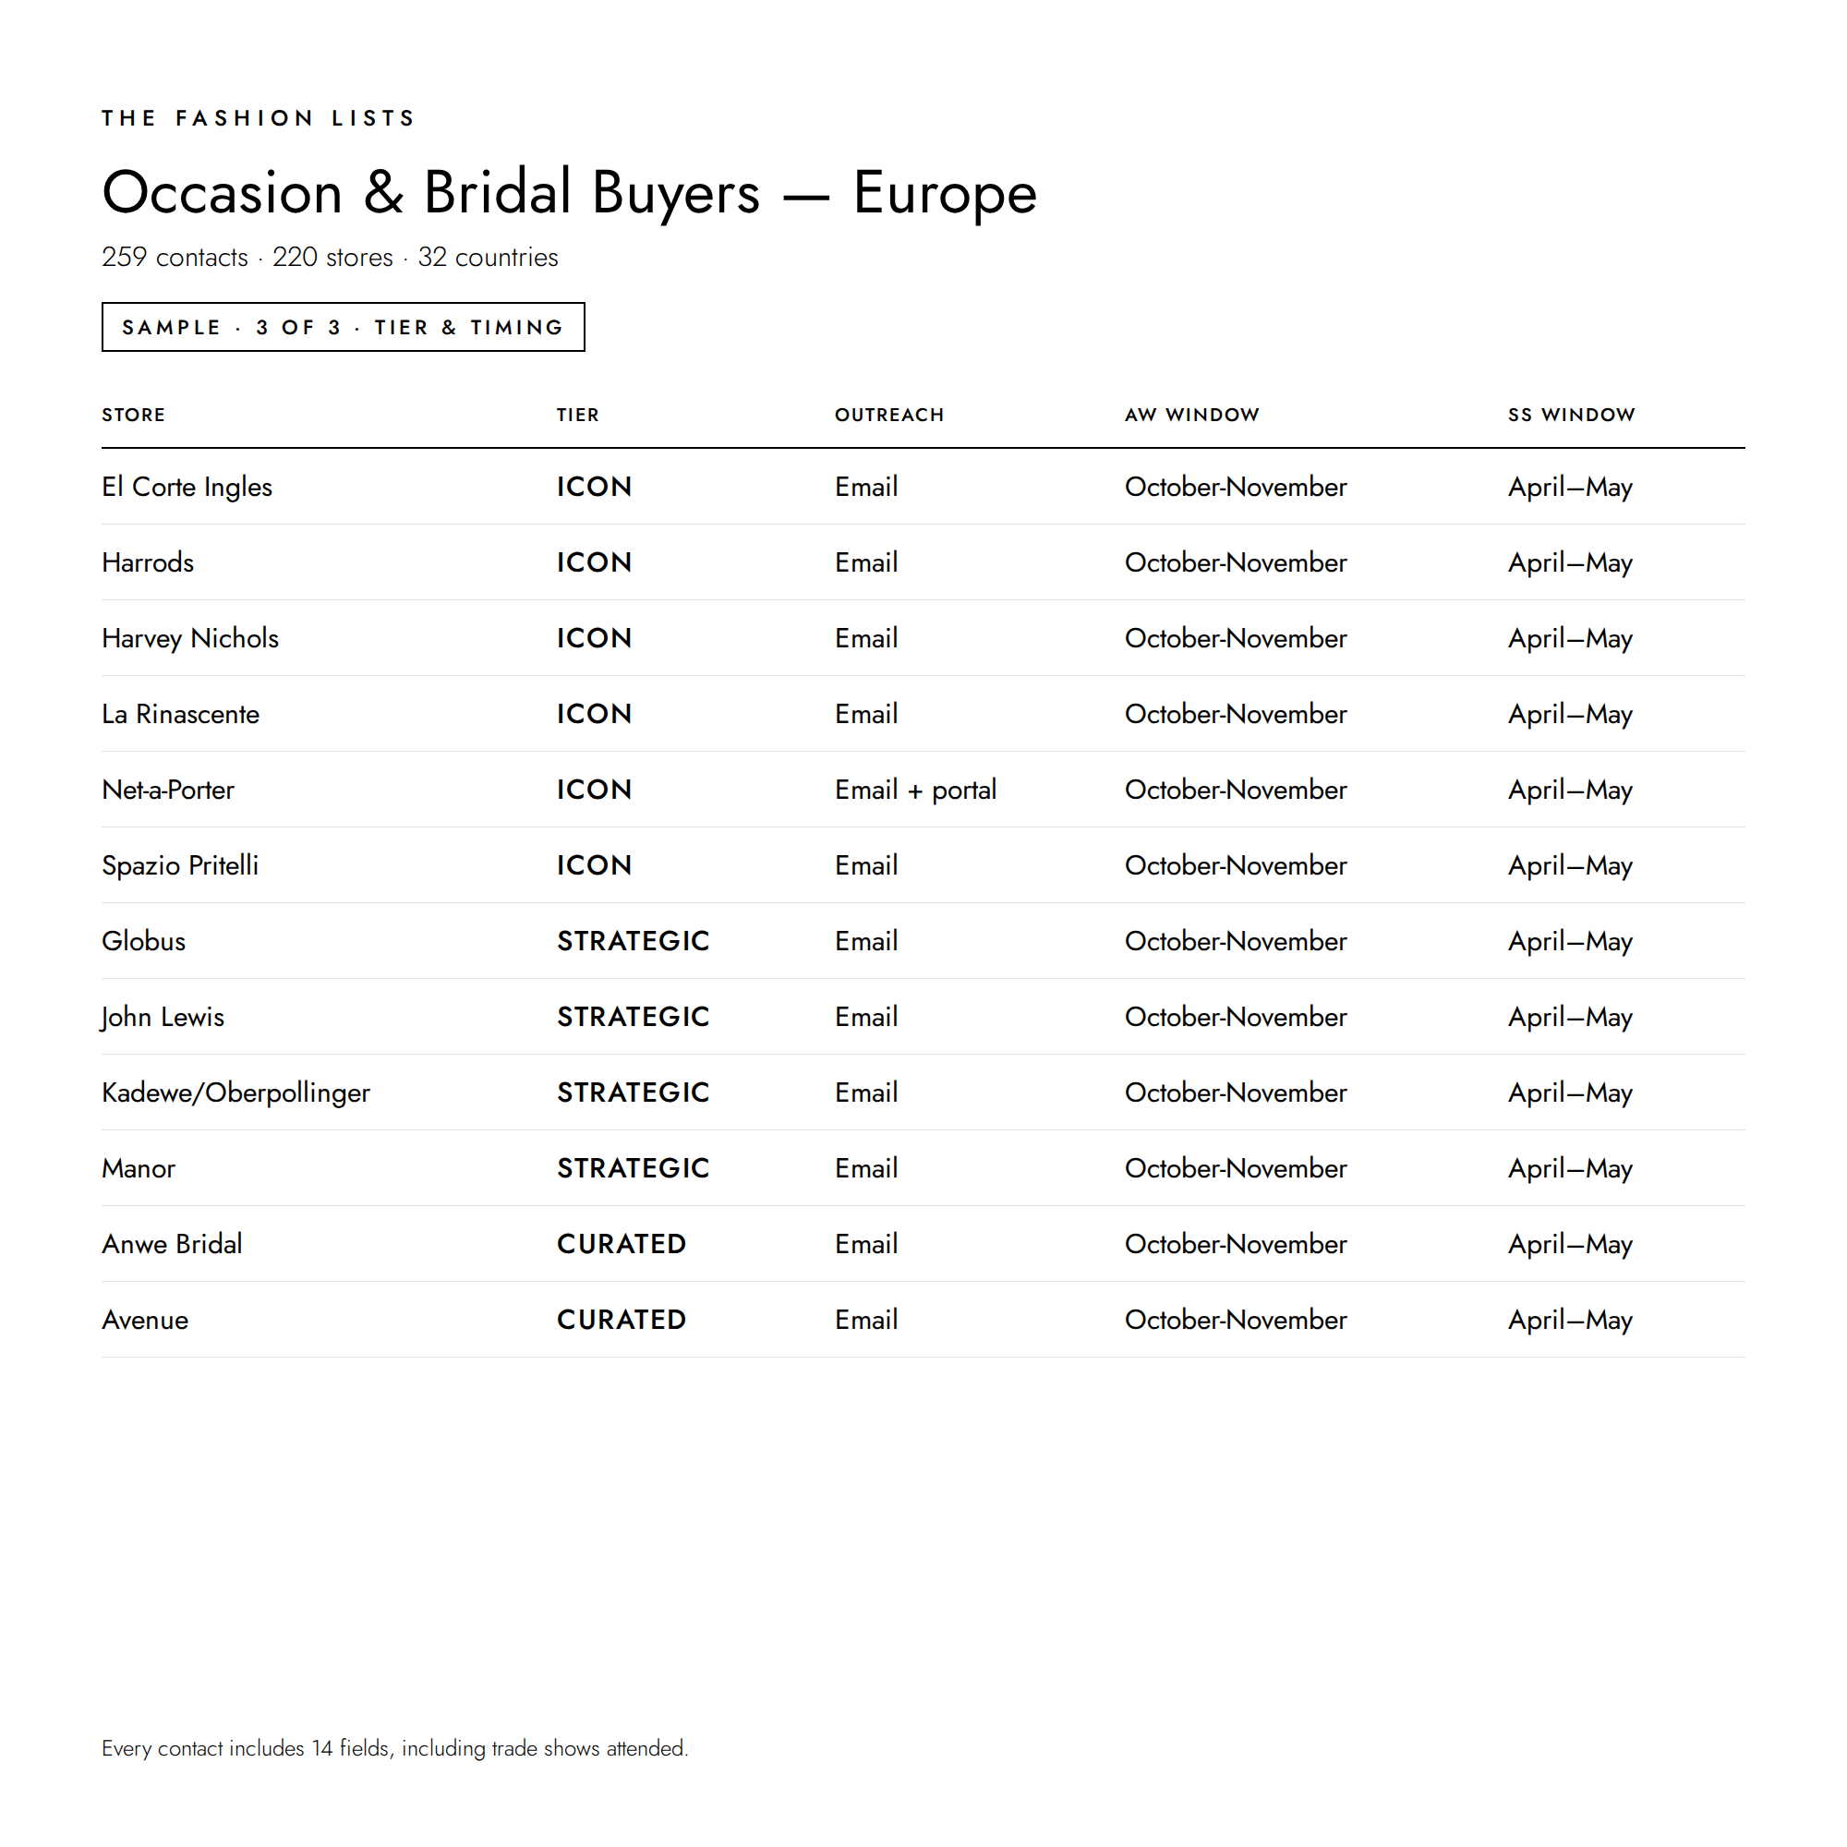The height and width of the screenshot is (1847, 1847).
Task: Click the CURATED tier in the Avenue row
Action: click(622, 1320)
